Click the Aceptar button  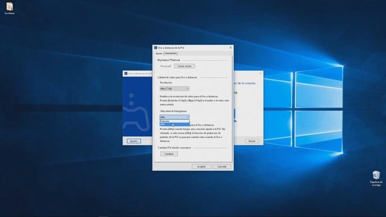click(x=201, y=166)
